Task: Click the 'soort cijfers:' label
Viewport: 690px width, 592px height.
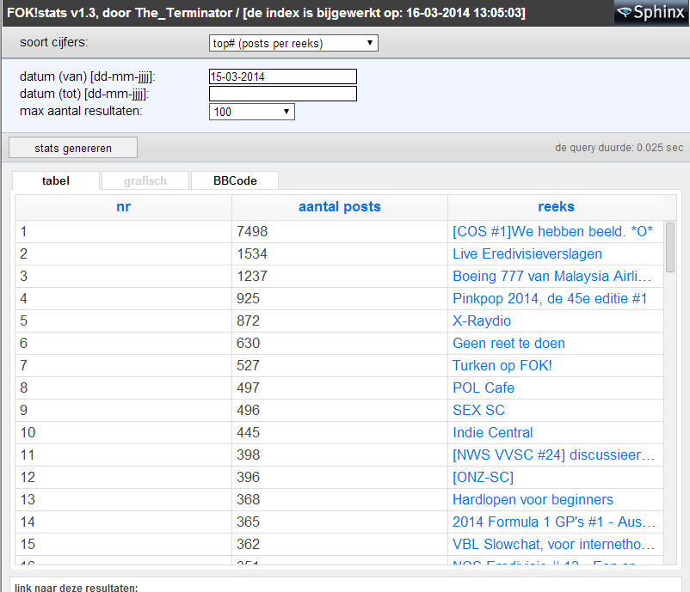Action: 53,42
